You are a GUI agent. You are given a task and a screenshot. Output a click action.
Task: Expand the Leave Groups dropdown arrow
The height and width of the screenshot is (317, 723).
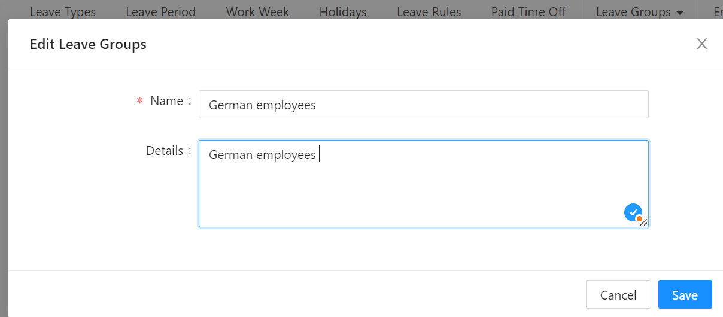[x=679, y=13]
